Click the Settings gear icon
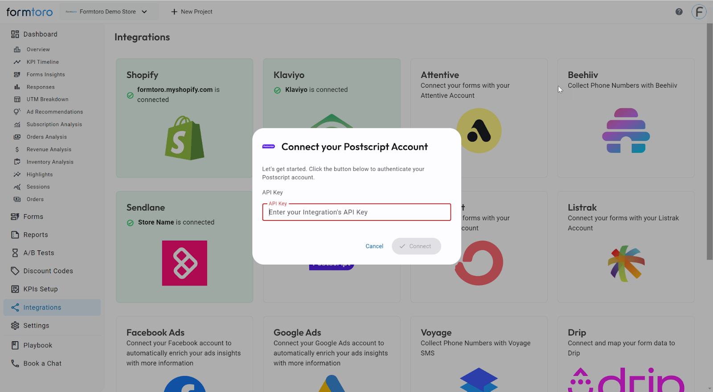The image size is (713, 392). pos(15,326)
